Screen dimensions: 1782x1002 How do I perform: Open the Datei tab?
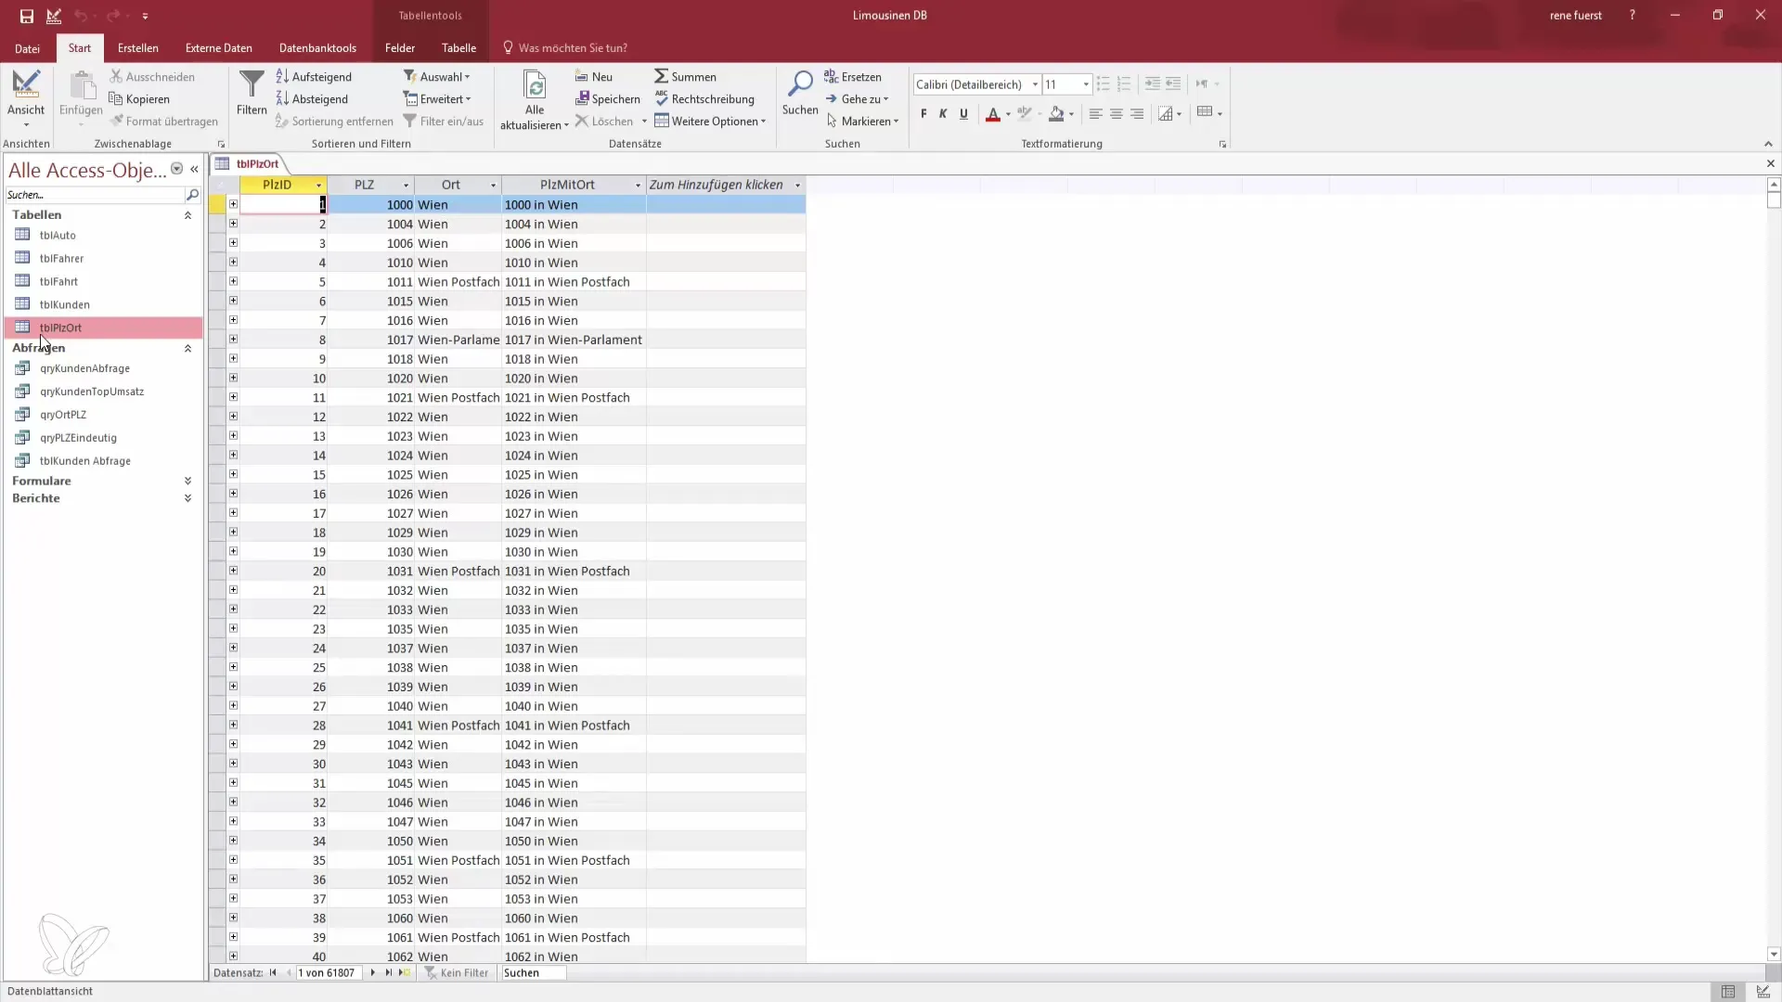28,48
